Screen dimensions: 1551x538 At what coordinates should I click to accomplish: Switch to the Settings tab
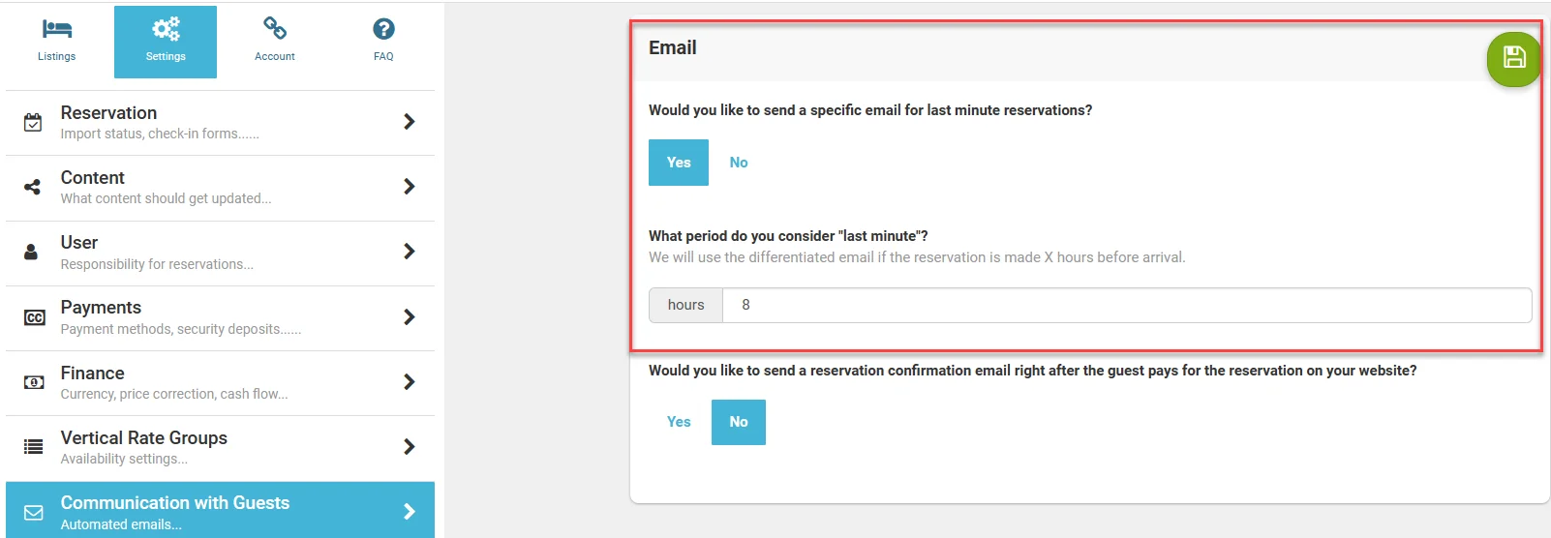(166, 42)
